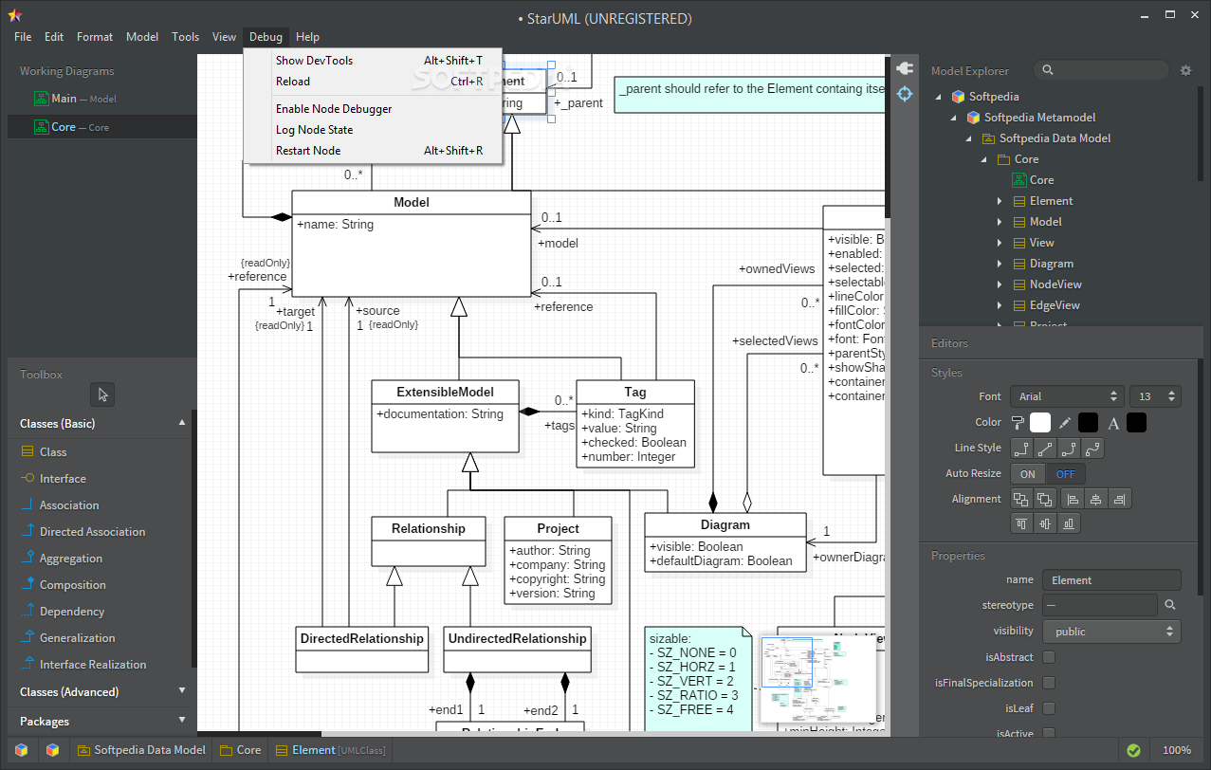Open the Tools menu
This screenshot has height=770, width=1211.
pyautogui.click(x=186, y=37)
